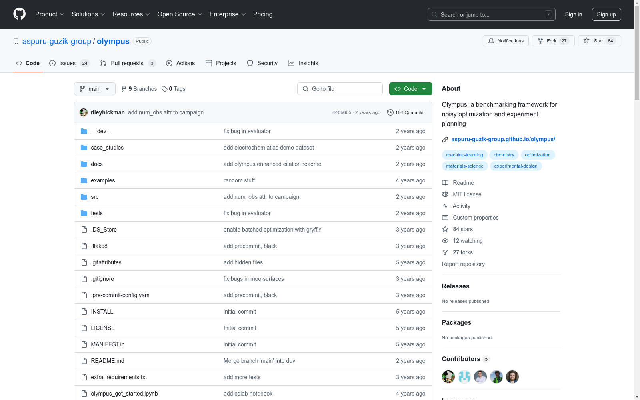Open the 440b6b5 commit hash
640x400 pixels.
[x=342, y=112]
